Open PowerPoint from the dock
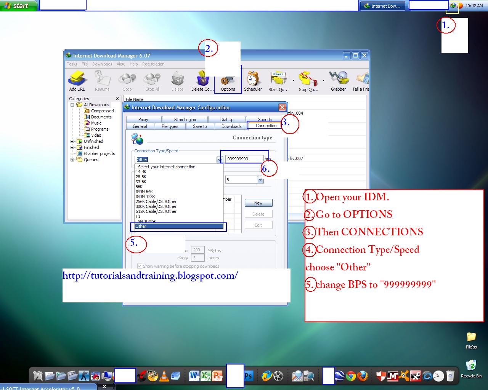Viewport: 488px width, 390px height. pos(217,376)
